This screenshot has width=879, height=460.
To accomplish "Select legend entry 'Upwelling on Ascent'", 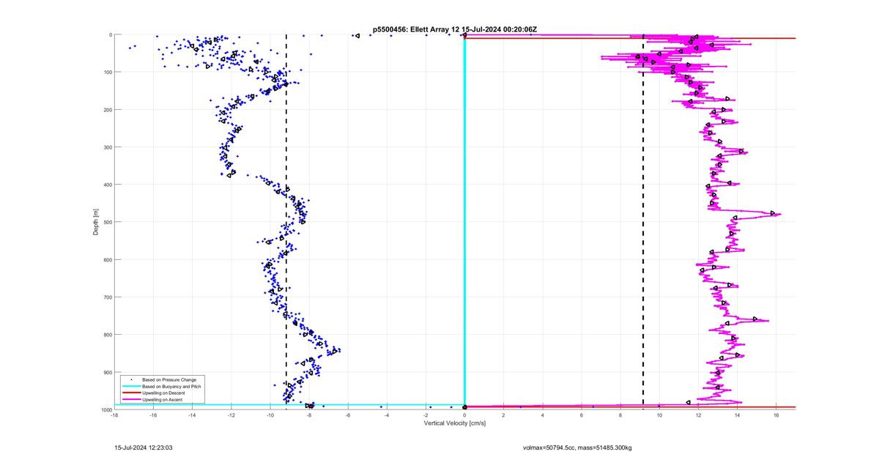I will click(163, 400).
